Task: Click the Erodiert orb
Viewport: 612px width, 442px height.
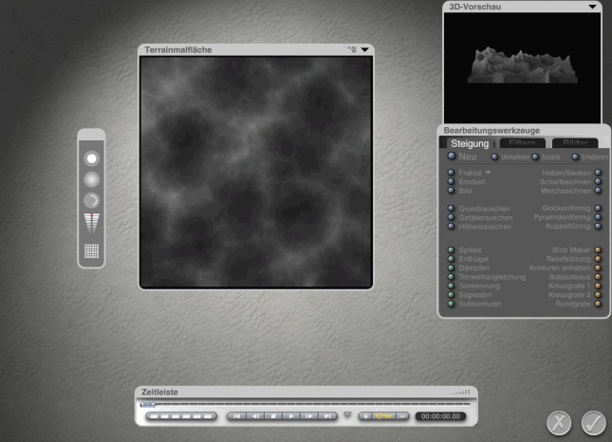Action: pos(452,181)
